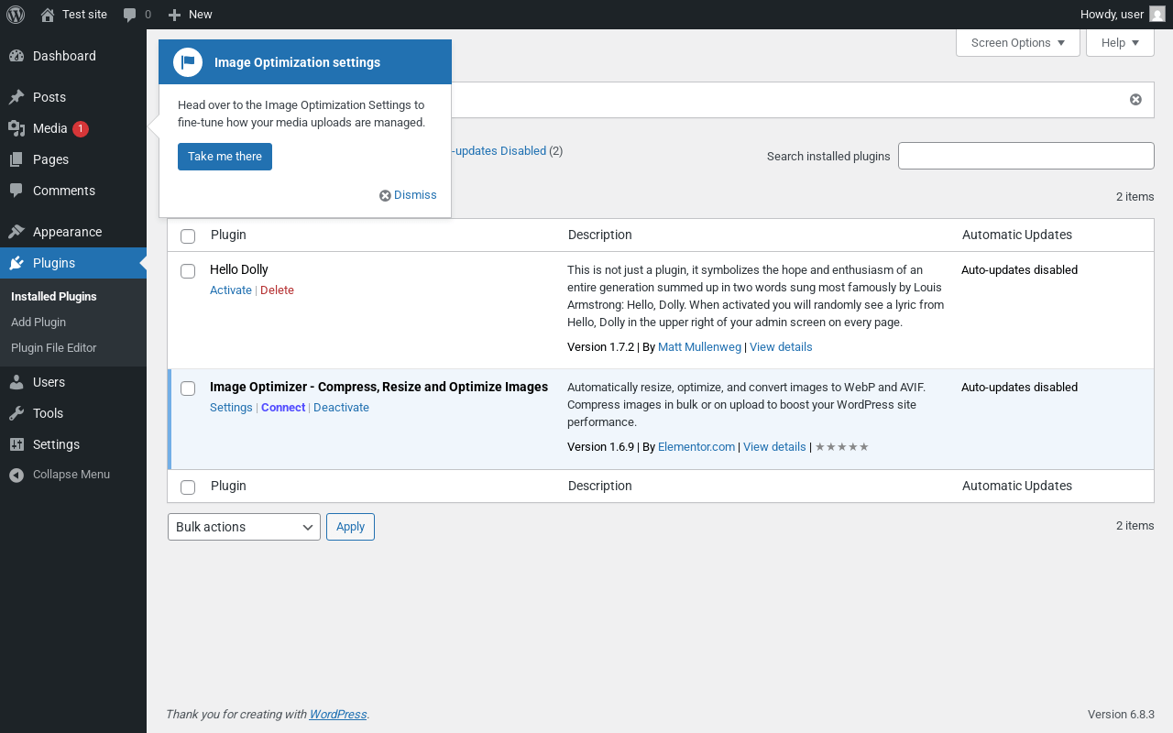Expand the Help tab
Viewport: 1173px width, 733px height.
[1120, 43]
